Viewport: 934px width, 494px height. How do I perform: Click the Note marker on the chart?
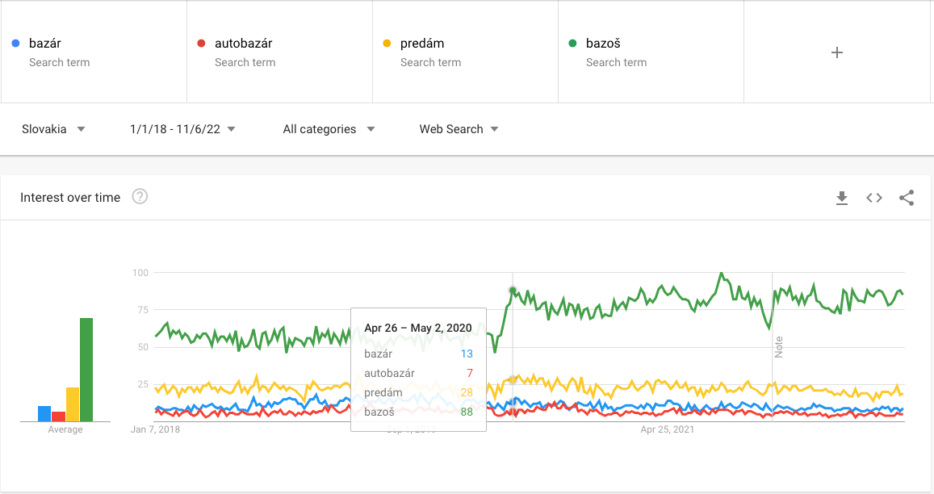778,347
